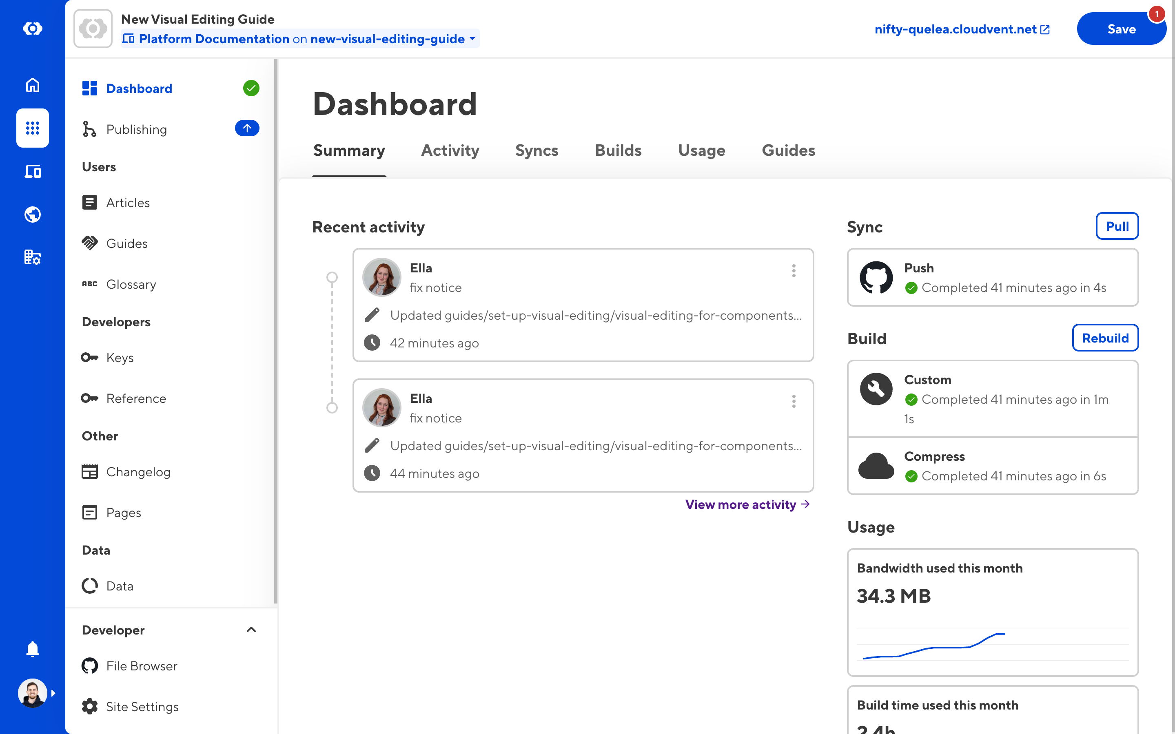The width and height of the screenshot is (1175, 734).
Task: Open options menu on first Ella activity
Action: click(x=794, y=271)
